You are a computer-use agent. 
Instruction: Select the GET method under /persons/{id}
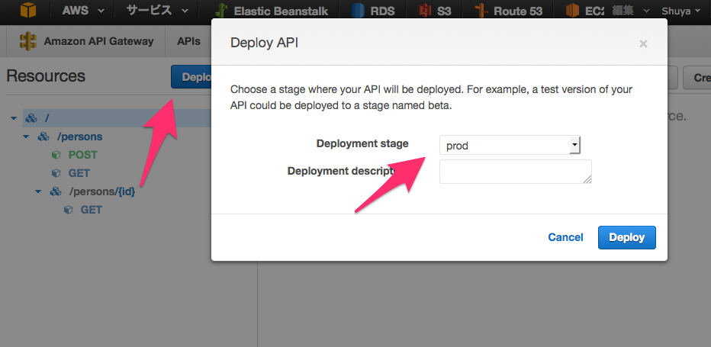pyautogui.click(x=91, y=210)
